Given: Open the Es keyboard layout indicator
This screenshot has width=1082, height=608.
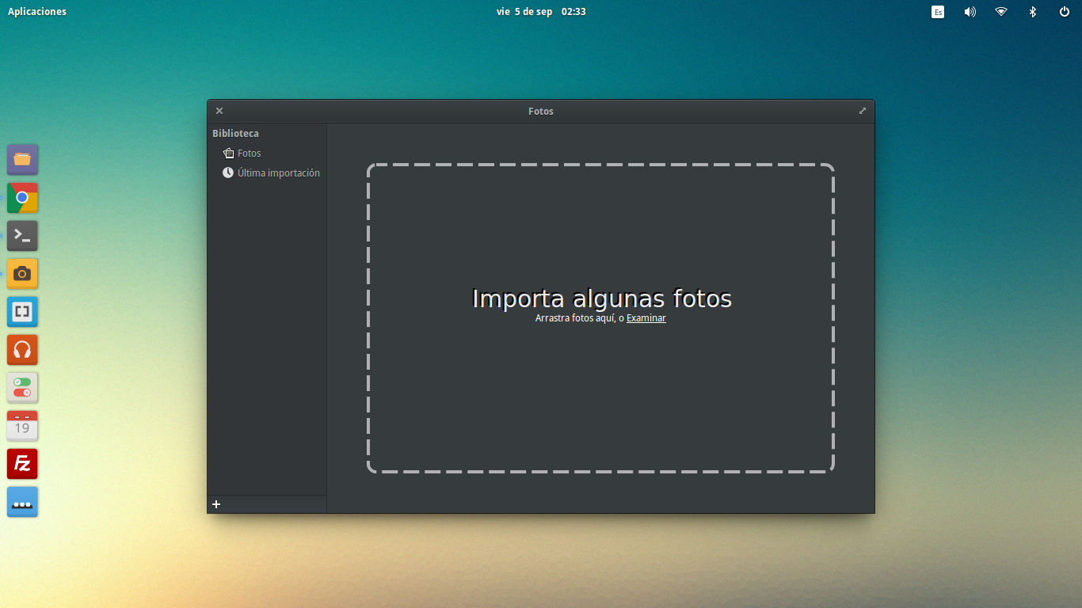Looking at the screenshot, I should point(938,12).
